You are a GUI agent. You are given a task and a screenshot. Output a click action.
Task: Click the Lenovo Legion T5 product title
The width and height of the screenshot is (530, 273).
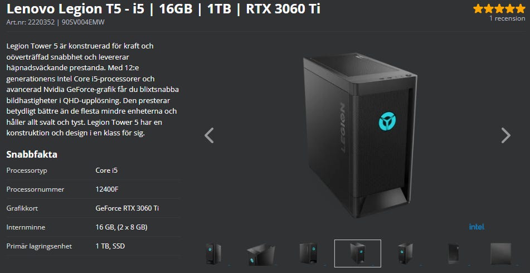[x=163, y=9]
